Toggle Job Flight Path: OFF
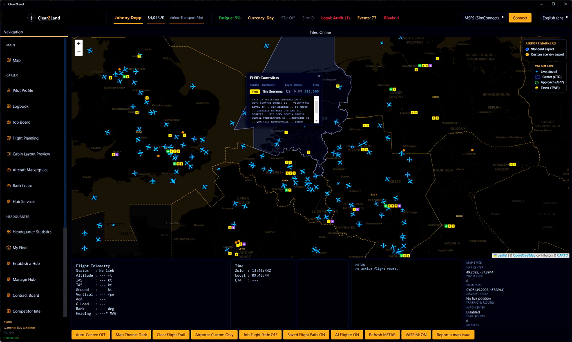Screen dimensions: 572x342 click(x=260, y=335)
